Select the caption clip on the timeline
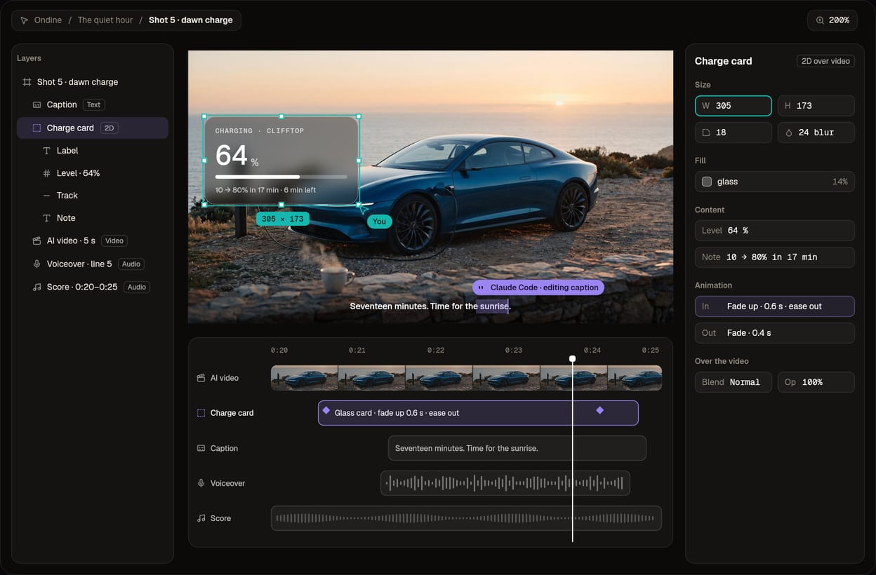The height and width of the screenshot is (575, 876). (x=517, y=448)
